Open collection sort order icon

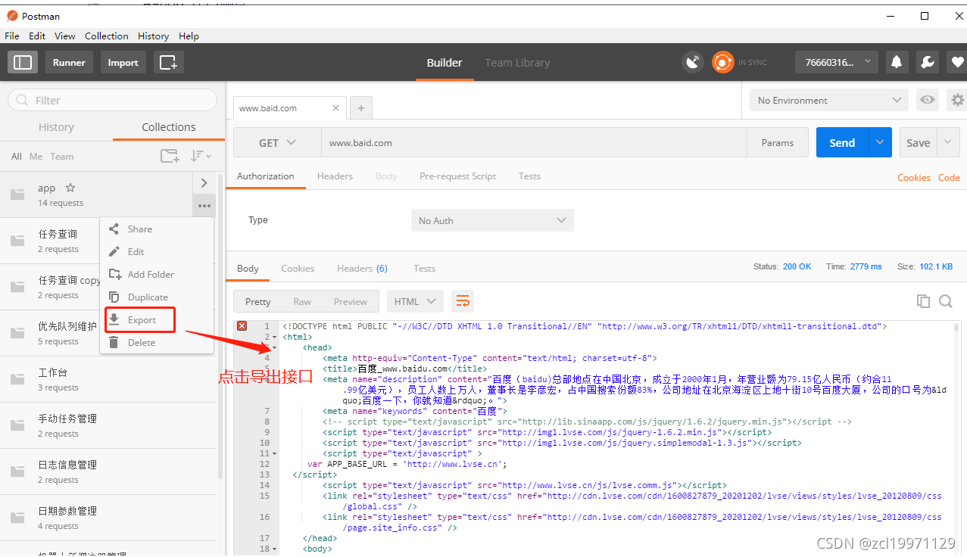[200, 156]
